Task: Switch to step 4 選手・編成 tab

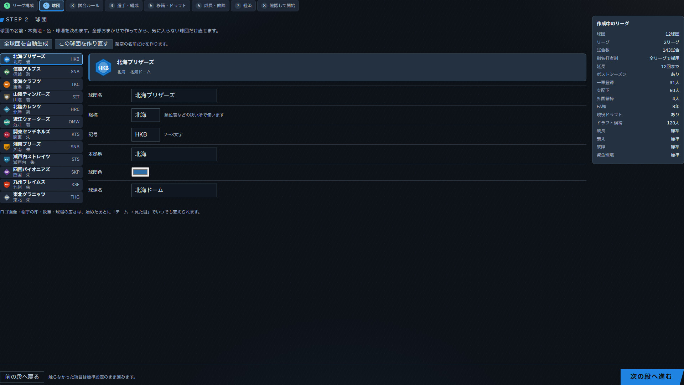Action: point(124,6)
